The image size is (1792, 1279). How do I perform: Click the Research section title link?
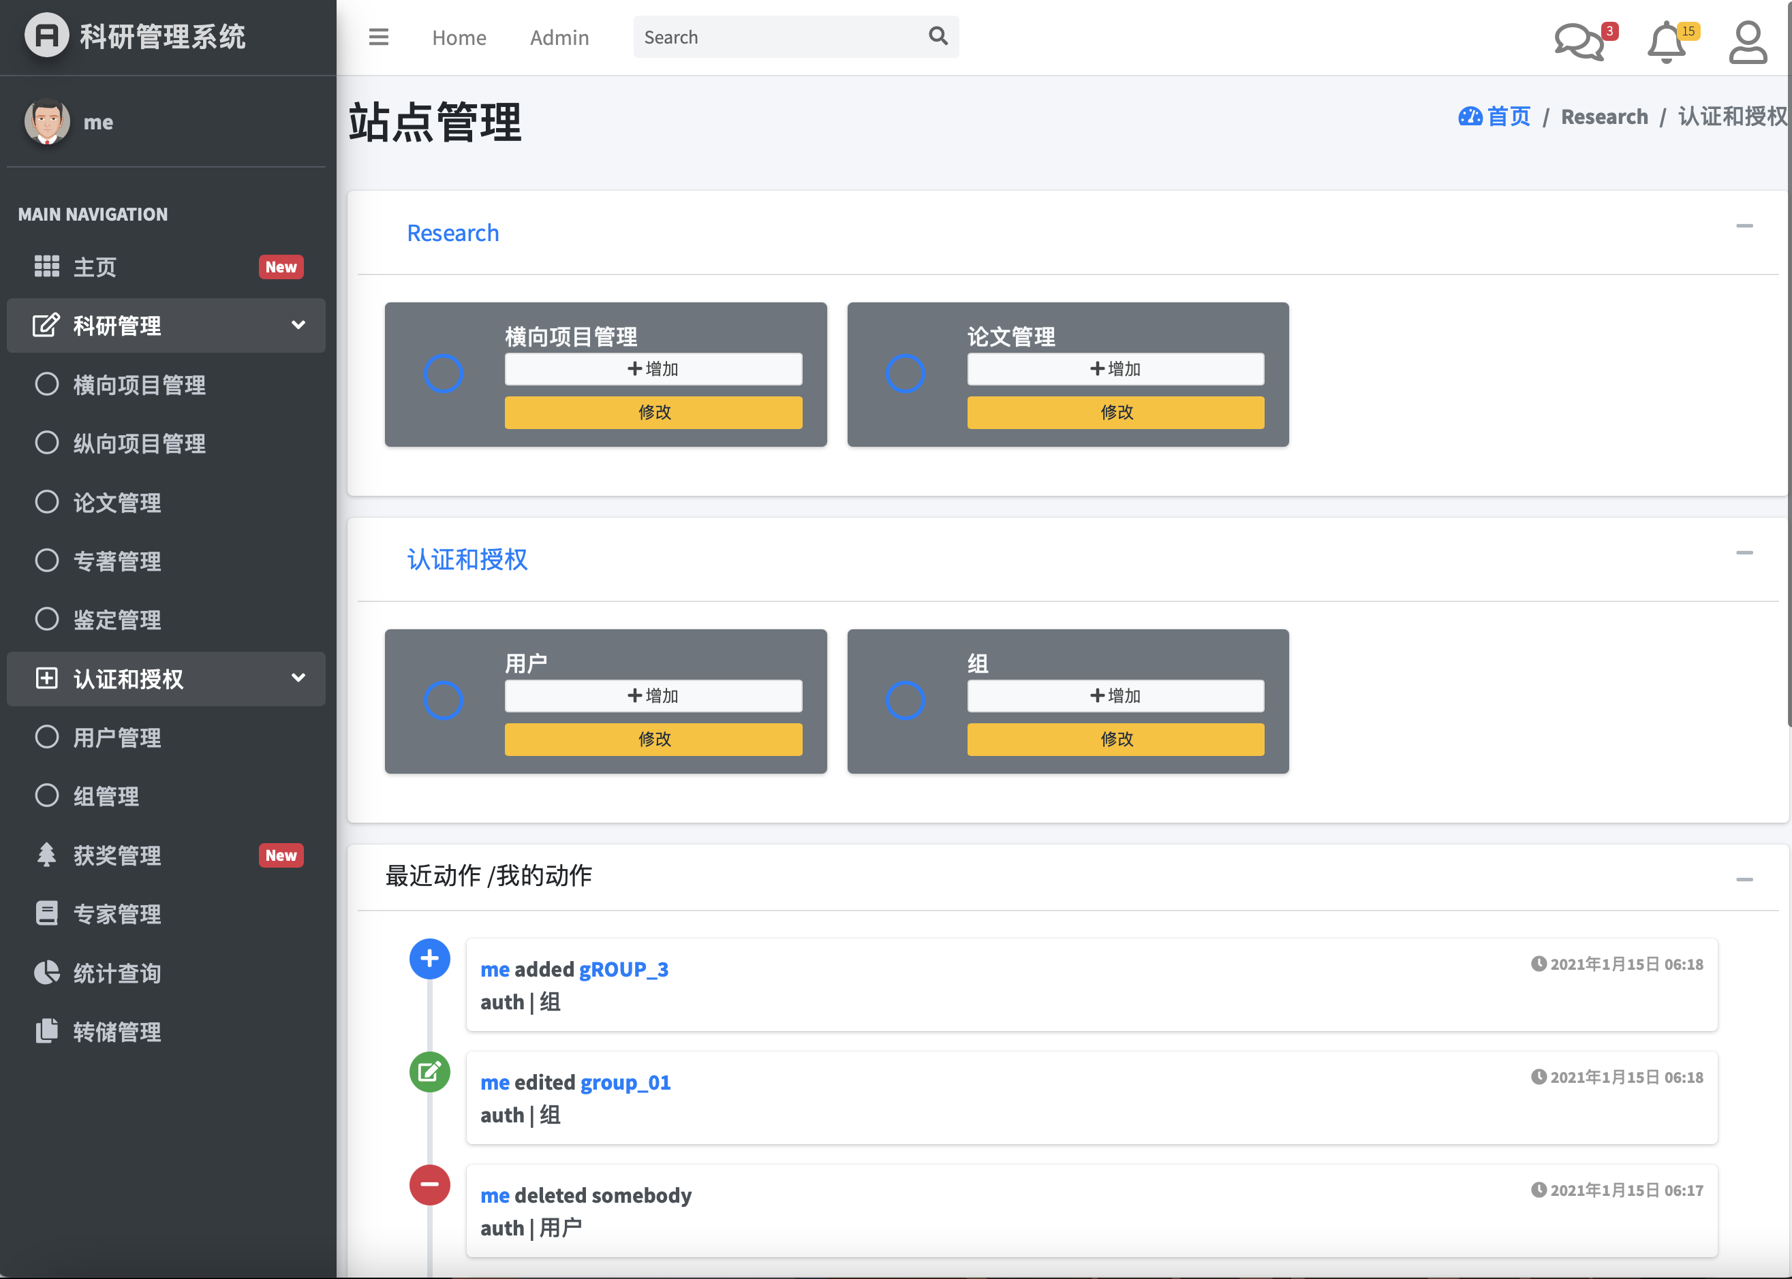[452, 233]
